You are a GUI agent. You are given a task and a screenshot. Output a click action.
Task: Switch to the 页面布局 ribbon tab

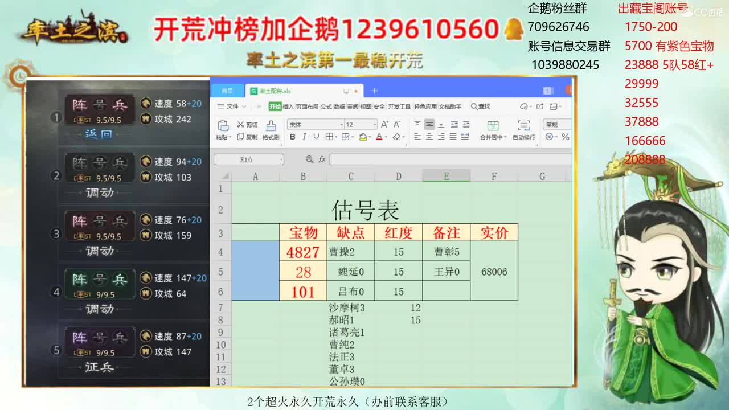307,106
